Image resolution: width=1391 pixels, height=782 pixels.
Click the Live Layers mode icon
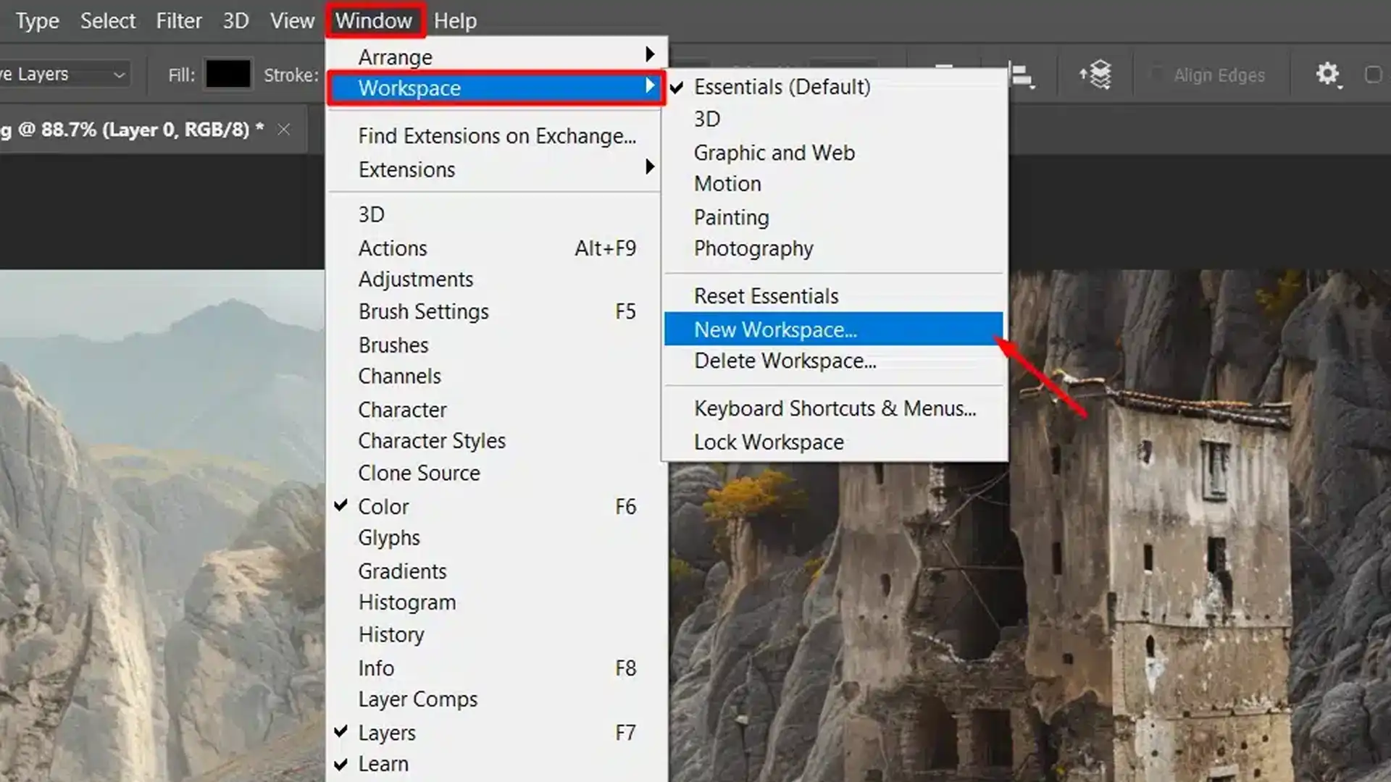pos(1096,75)
